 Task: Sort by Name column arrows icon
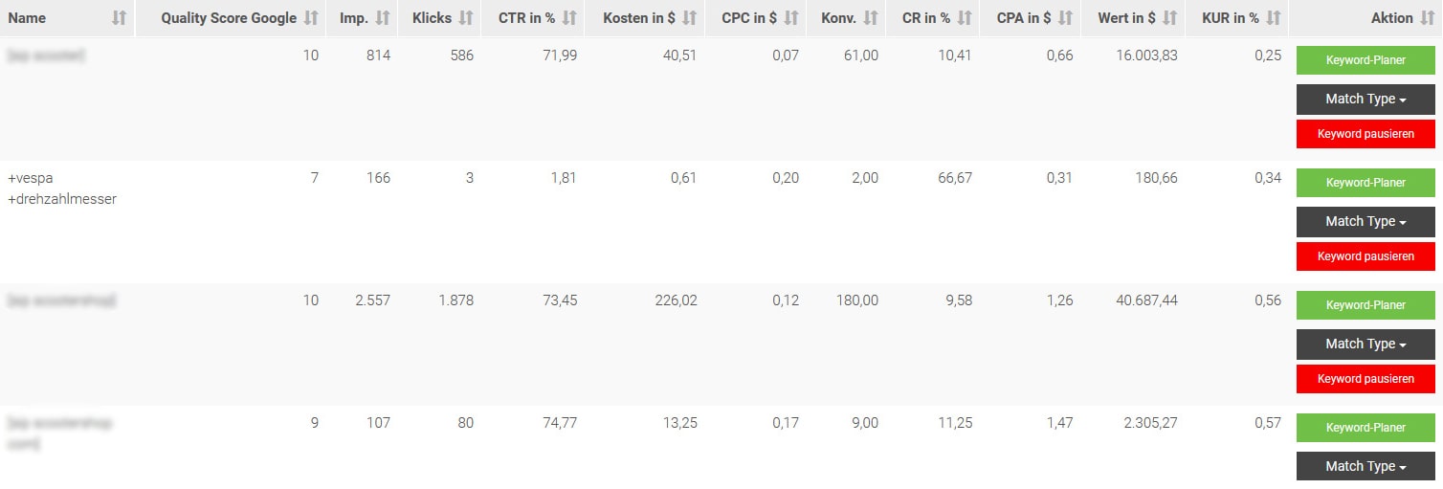tap(119, 18)
